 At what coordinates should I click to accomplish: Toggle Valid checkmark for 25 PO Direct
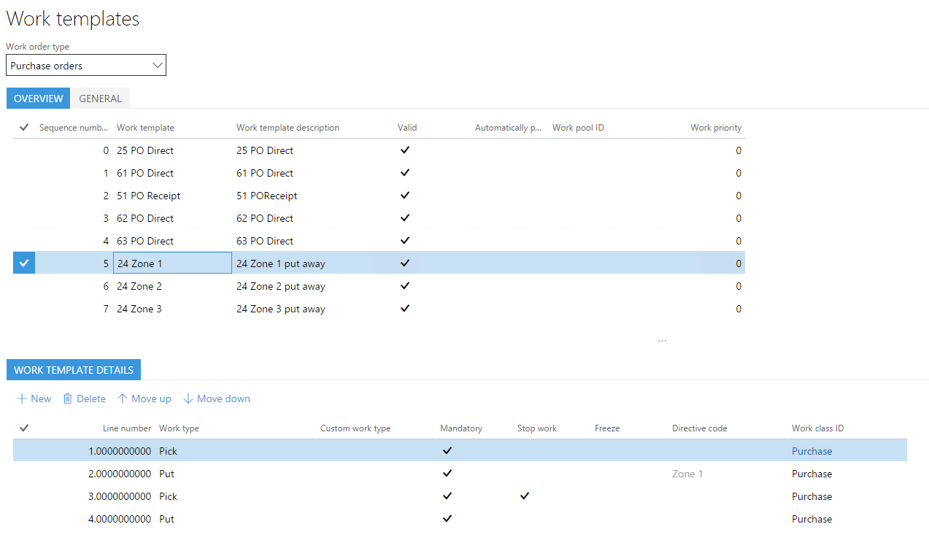(x=405, y=150)
